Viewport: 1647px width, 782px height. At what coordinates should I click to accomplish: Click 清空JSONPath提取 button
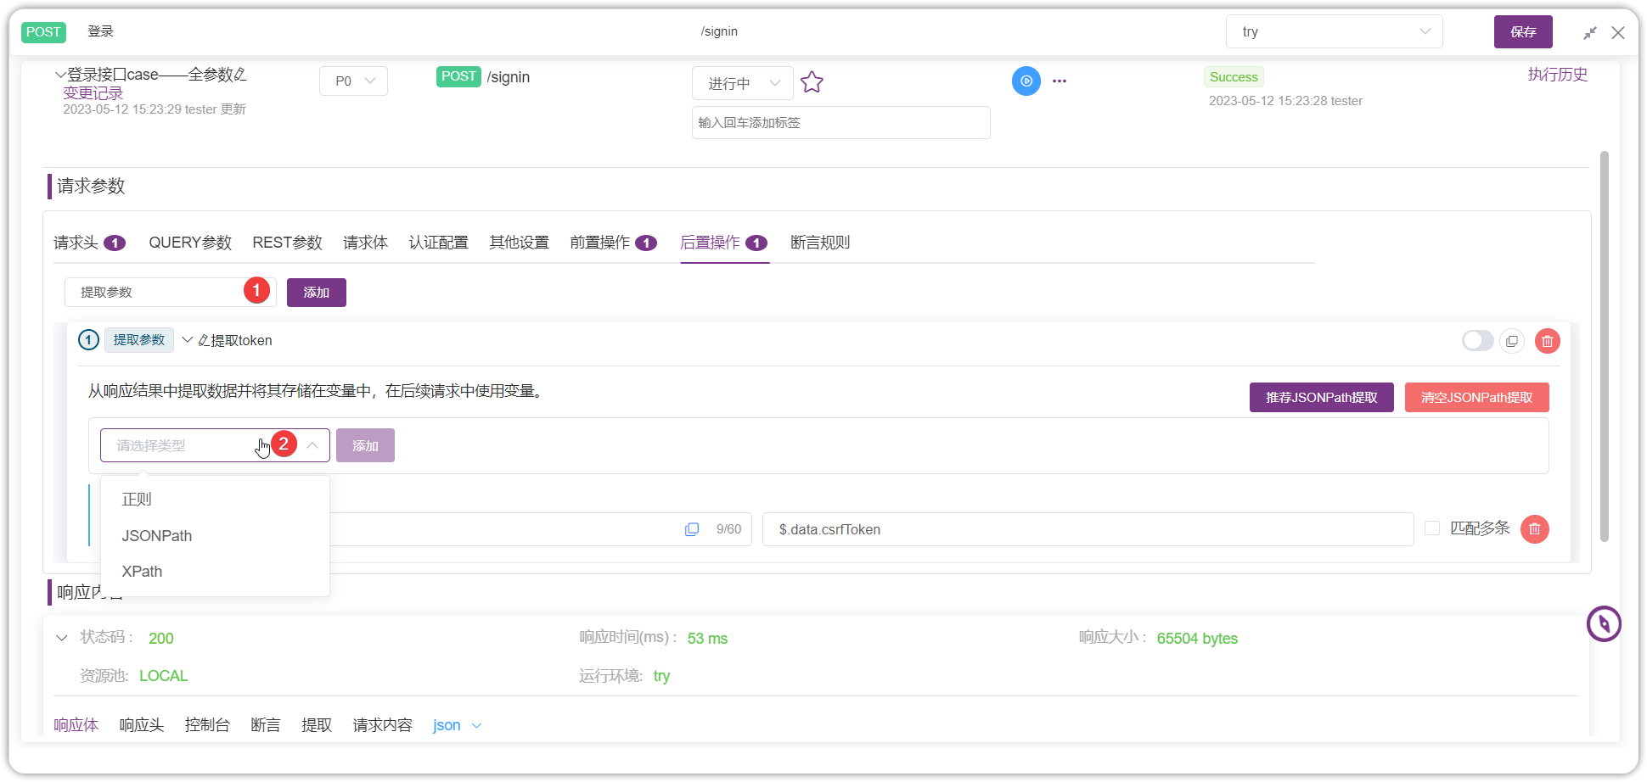(1476, 397)
